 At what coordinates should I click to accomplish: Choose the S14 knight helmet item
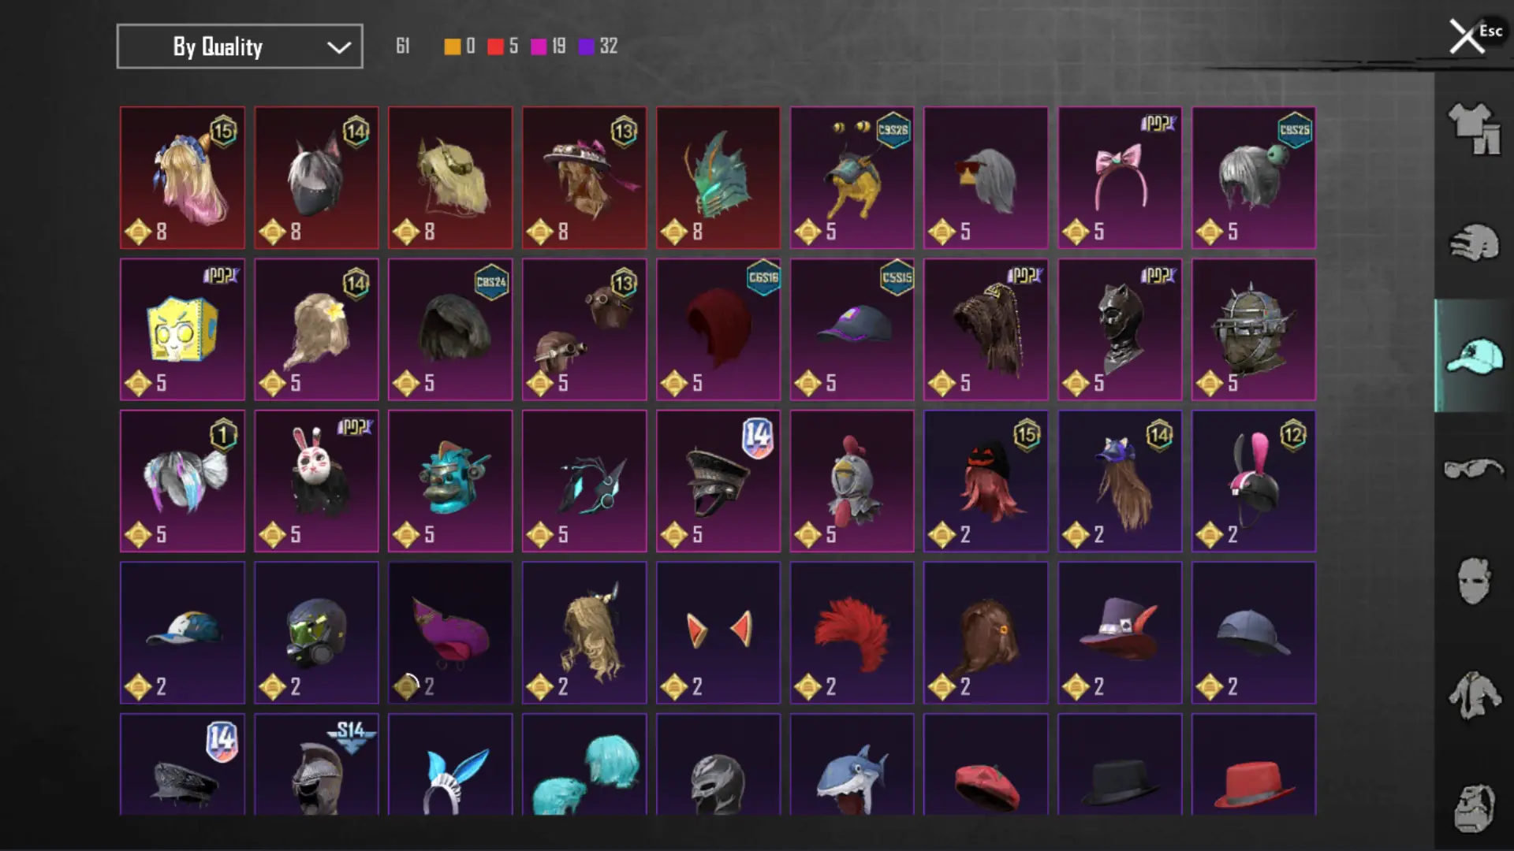316,764
